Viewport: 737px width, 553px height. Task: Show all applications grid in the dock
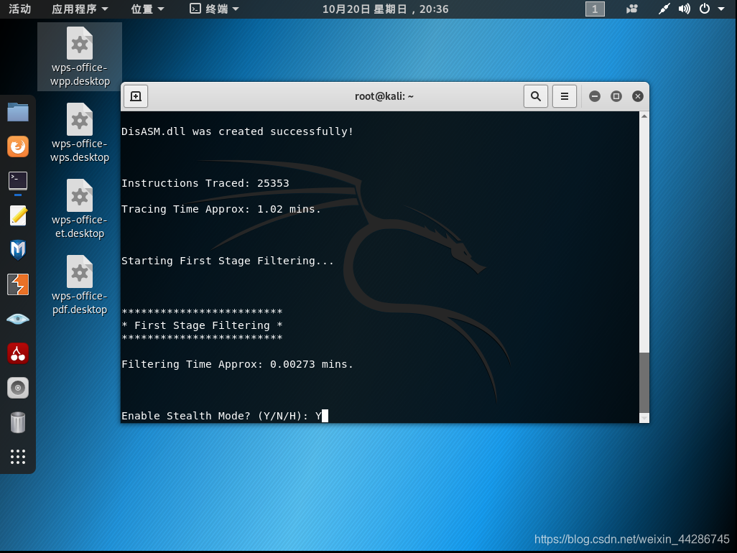[x=17, y=457]
